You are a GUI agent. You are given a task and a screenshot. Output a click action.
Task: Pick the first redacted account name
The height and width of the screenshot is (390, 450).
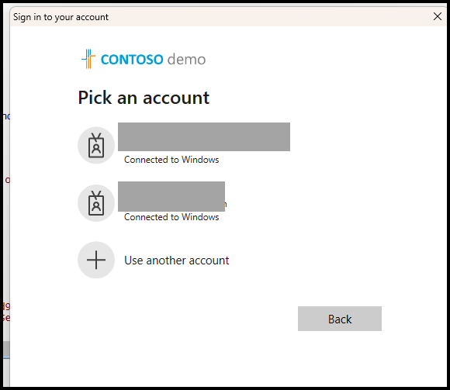tap(204, 136)
